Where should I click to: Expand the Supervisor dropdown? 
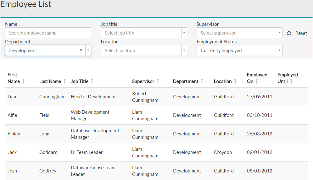click(x=279, y=33)
